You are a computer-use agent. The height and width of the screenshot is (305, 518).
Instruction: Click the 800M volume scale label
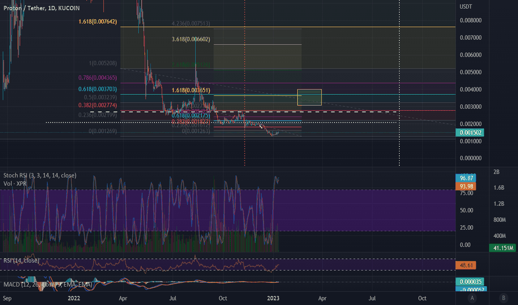coord(500,220)
